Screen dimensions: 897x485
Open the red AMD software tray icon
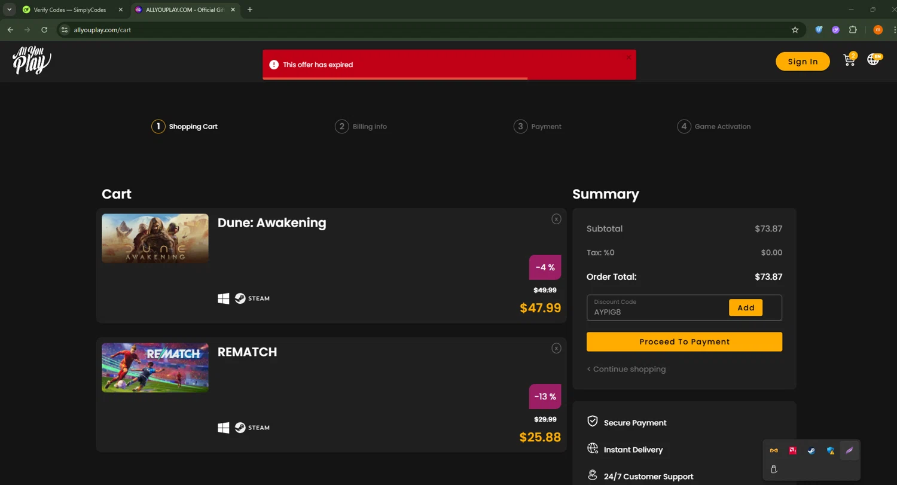tap(792, 450)
